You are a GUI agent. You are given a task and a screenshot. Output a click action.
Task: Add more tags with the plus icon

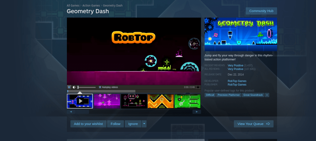click(267, 95)
